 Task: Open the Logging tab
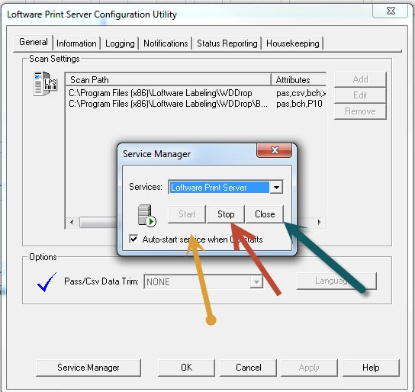120,43
